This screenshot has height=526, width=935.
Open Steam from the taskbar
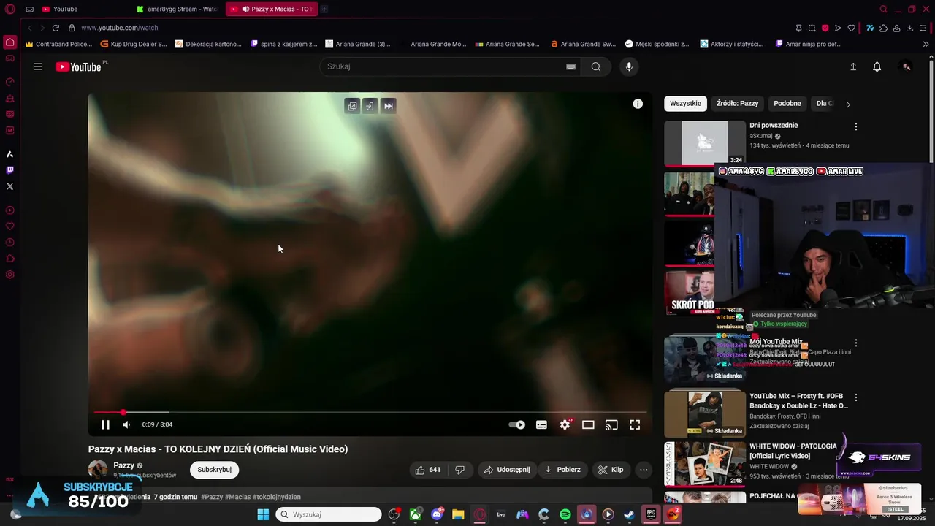tap(629, 514)
